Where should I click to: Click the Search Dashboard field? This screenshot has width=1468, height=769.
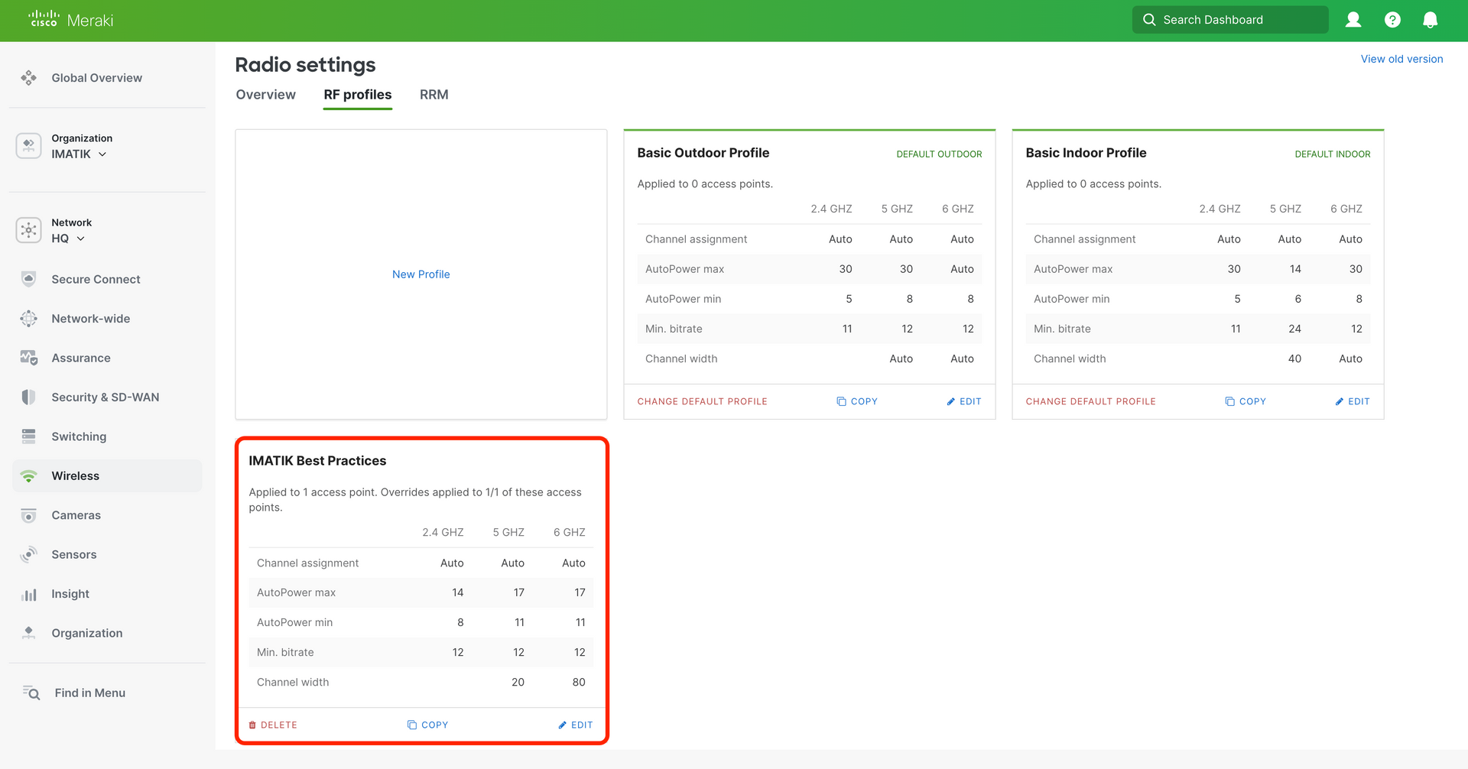point(1229,20)
